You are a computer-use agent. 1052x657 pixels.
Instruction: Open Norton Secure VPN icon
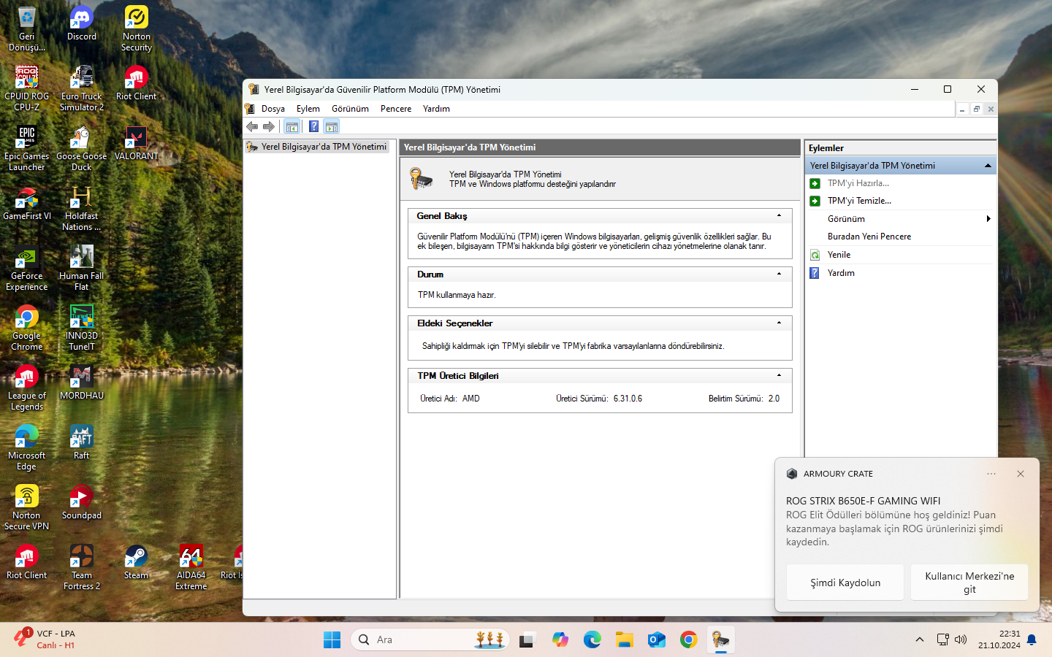[27, 507]
